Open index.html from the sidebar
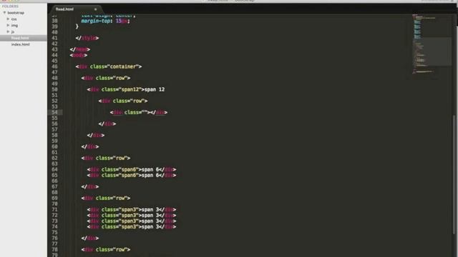The image size is (458, 257). (21, 44)
